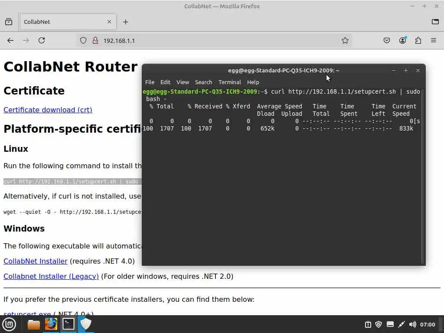The height and width of the screenshot is (333, 444).
Task: Maximize the terminal window
Action: pyautogui.click(x=406, y=70)
